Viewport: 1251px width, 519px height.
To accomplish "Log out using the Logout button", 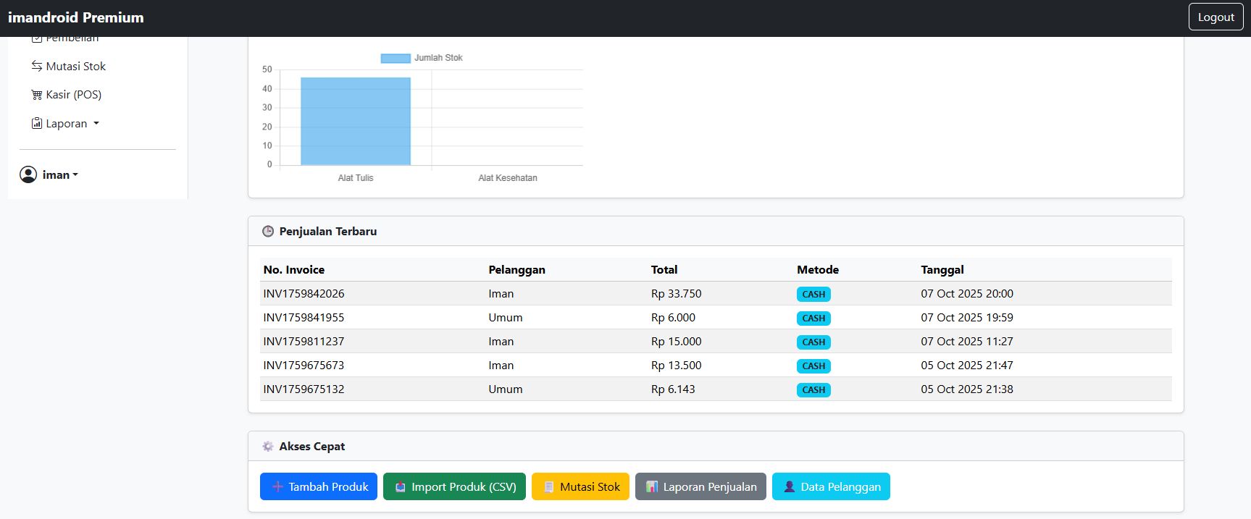I will (1216, 17).
